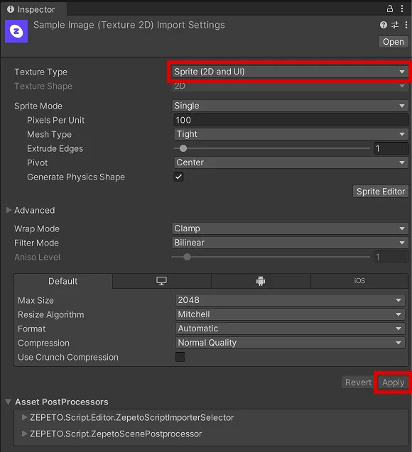
Task: Click the Extrude Edges value field
Action: click(x=391, y=148)
